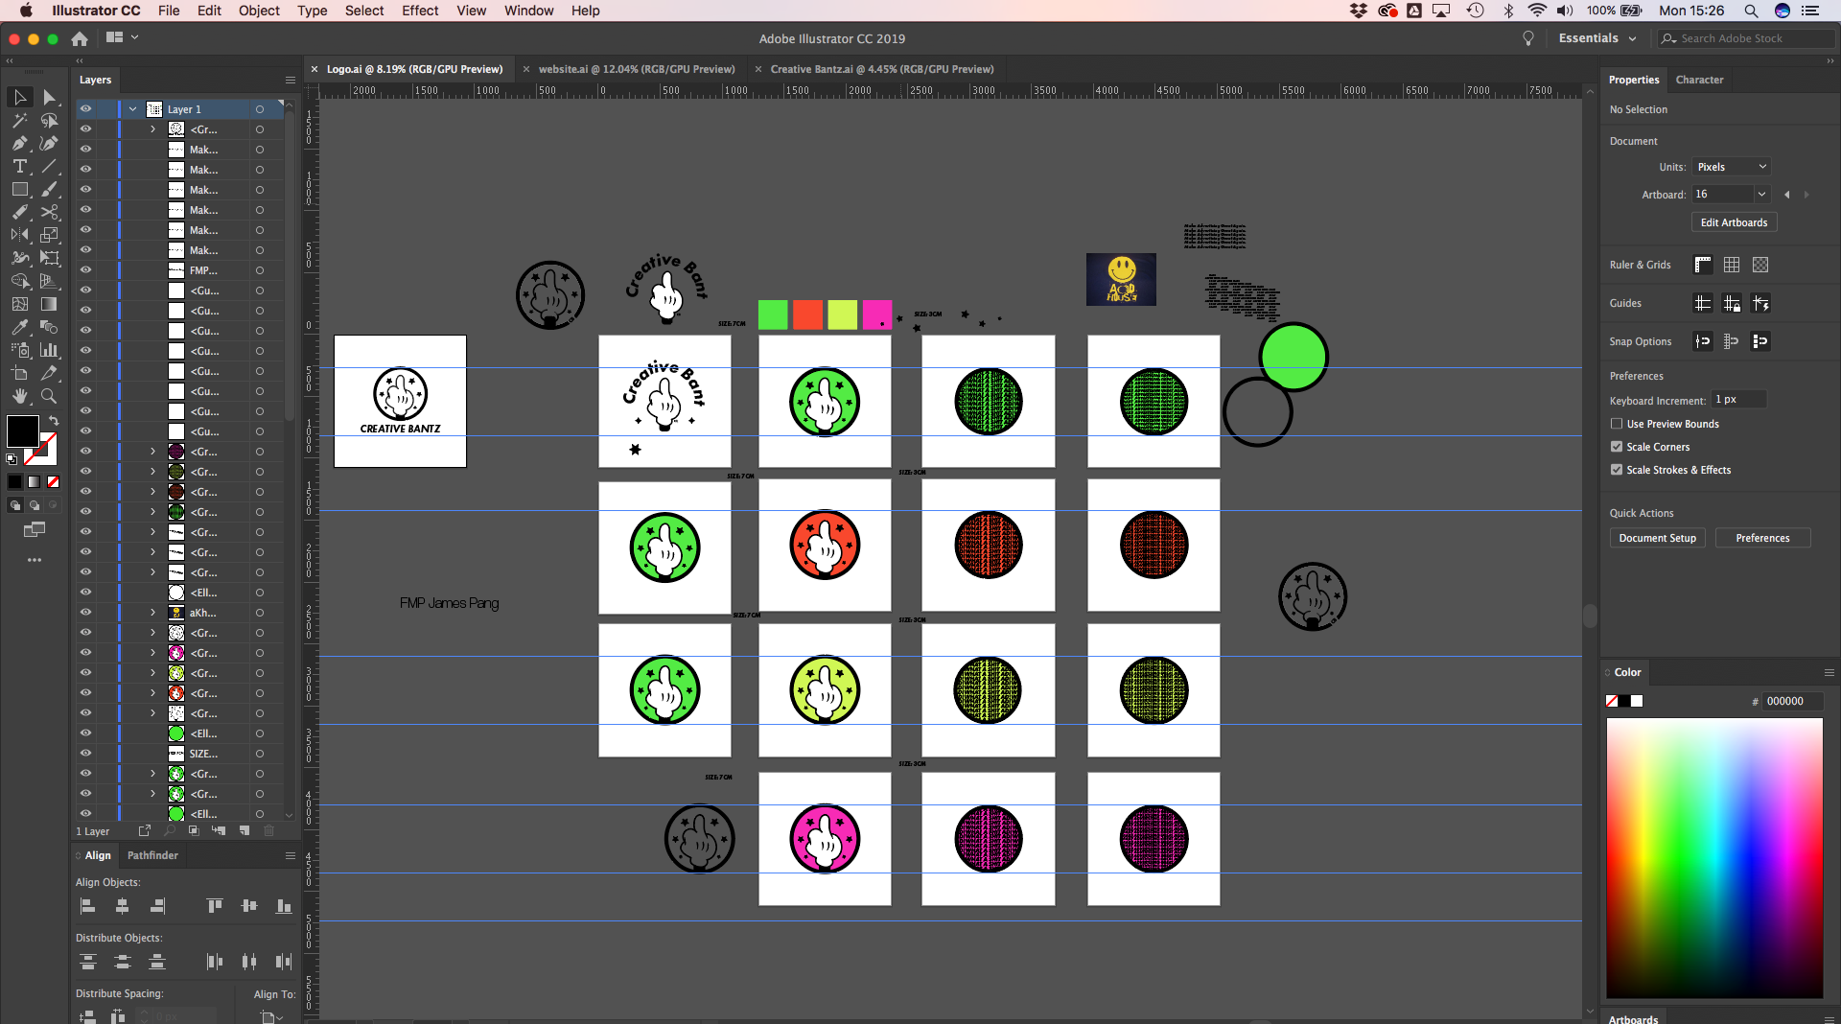Activate the Perspective Grid tool

coord(49,281)
